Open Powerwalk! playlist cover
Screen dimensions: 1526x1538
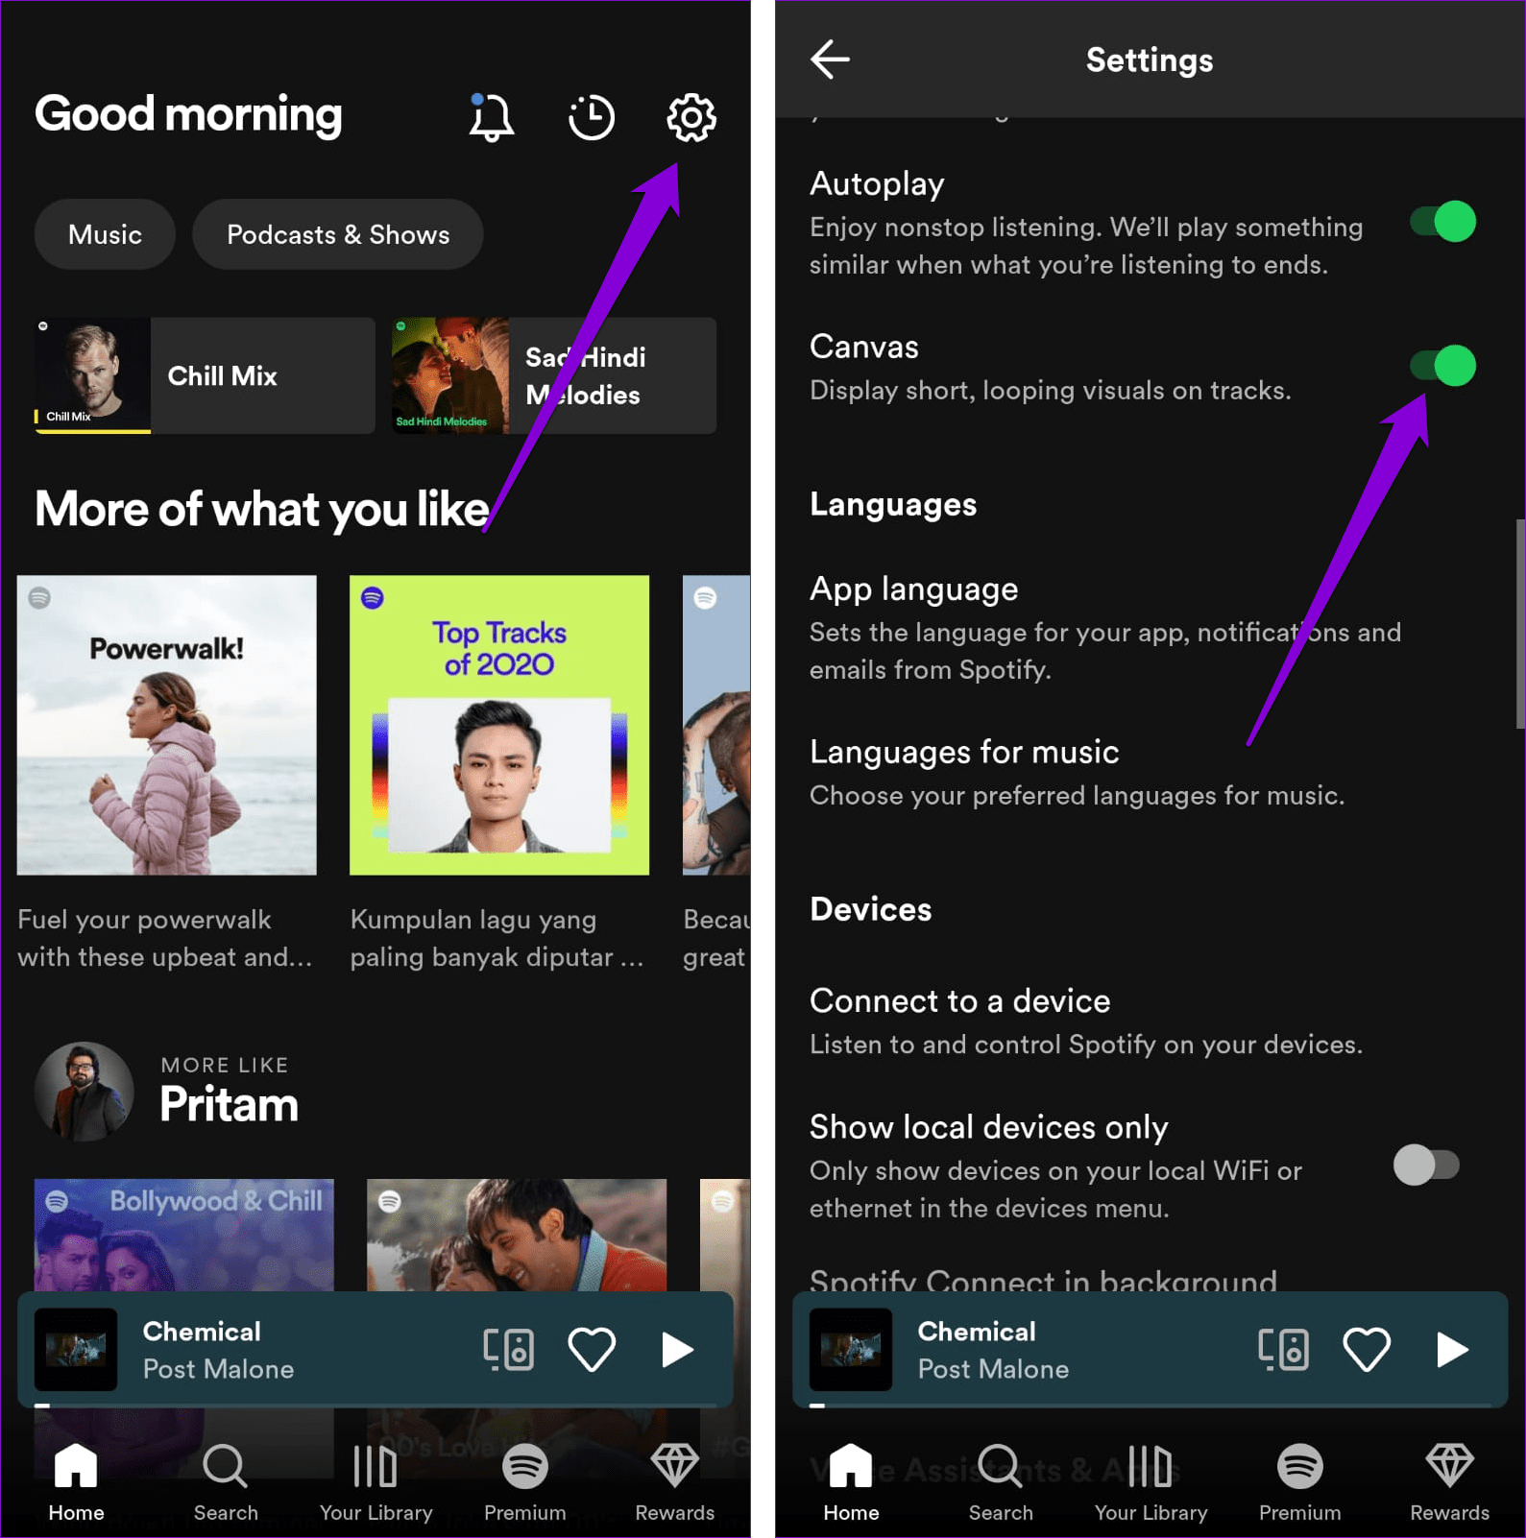point(166,725)
